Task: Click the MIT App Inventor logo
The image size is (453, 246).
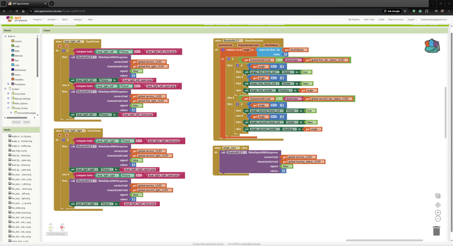Action: [16, 19]
